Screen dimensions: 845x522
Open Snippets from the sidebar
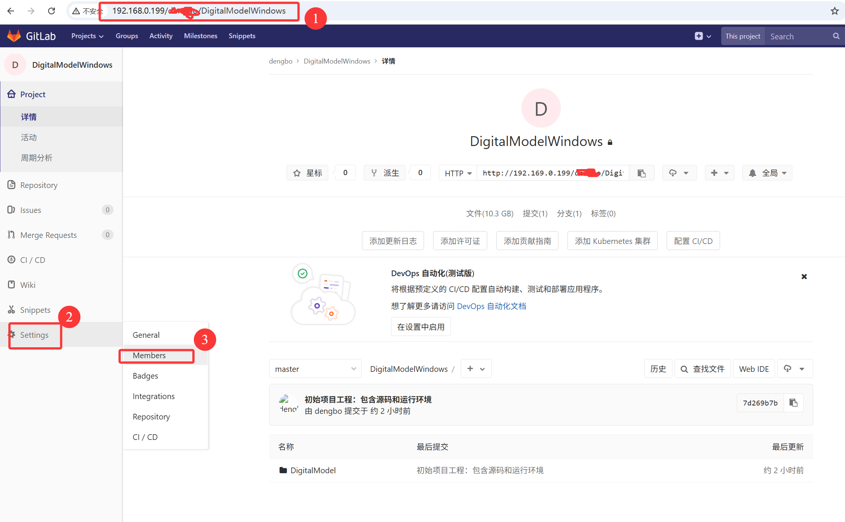(35, 310)
